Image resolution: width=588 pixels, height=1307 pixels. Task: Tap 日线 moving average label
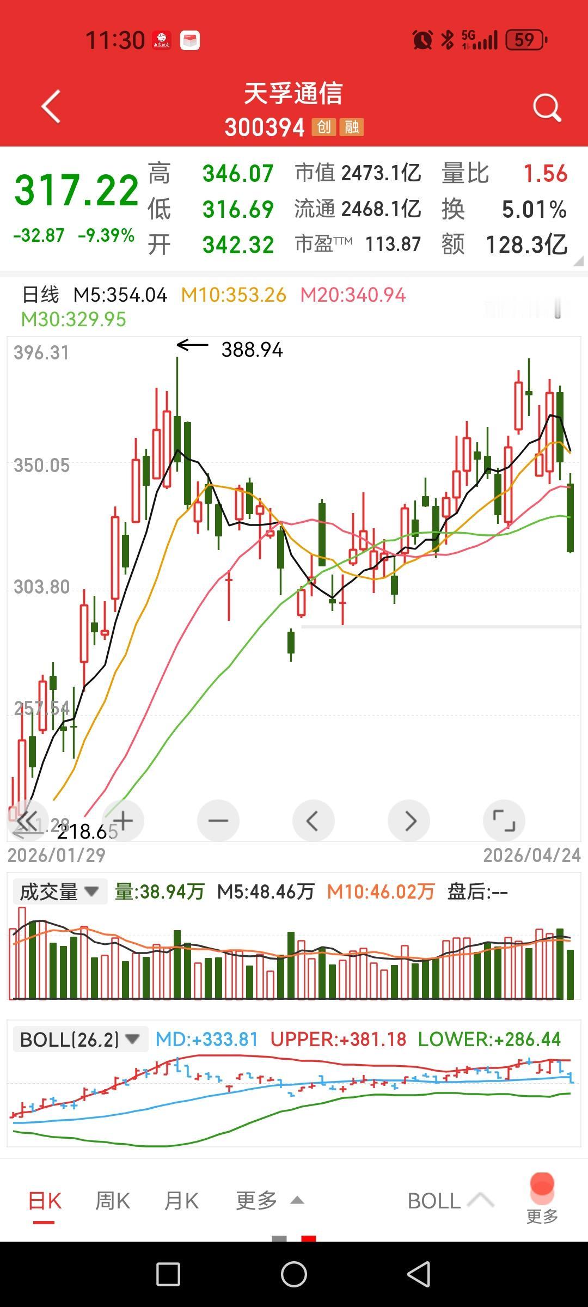click(x=40, y=295)
